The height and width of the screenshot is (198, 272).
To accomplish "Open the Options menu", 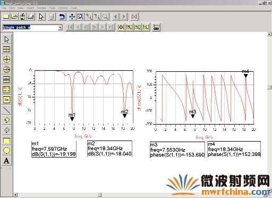I will click(63, 8).
